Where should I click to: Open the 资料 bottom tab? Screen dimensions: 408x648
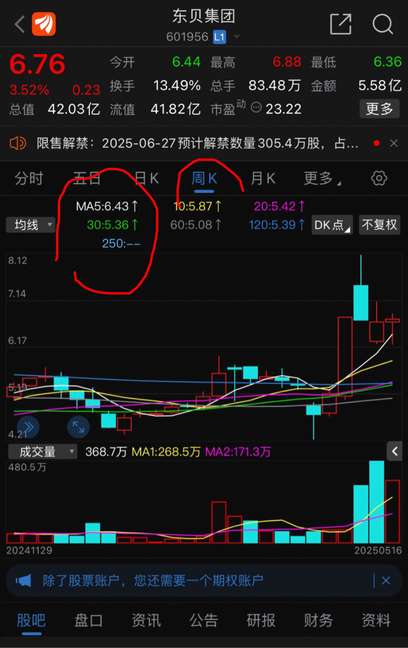376,620
